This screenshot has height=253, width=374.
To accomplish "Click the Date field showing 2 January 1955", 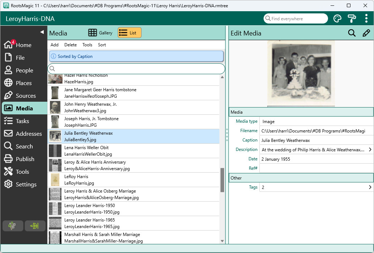I will pyautogui.click(x=316, y=159).
